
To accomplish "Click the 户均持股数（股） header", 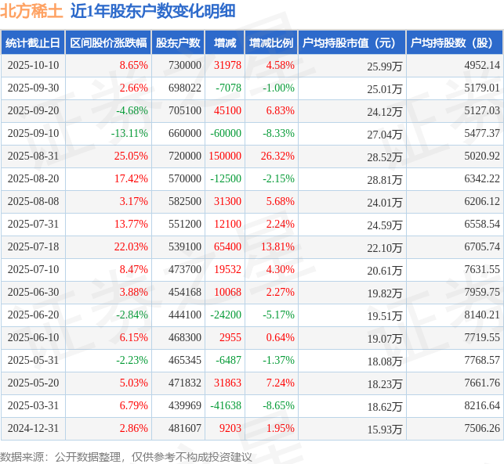I will pyautogui.click(x=455, y=43).
